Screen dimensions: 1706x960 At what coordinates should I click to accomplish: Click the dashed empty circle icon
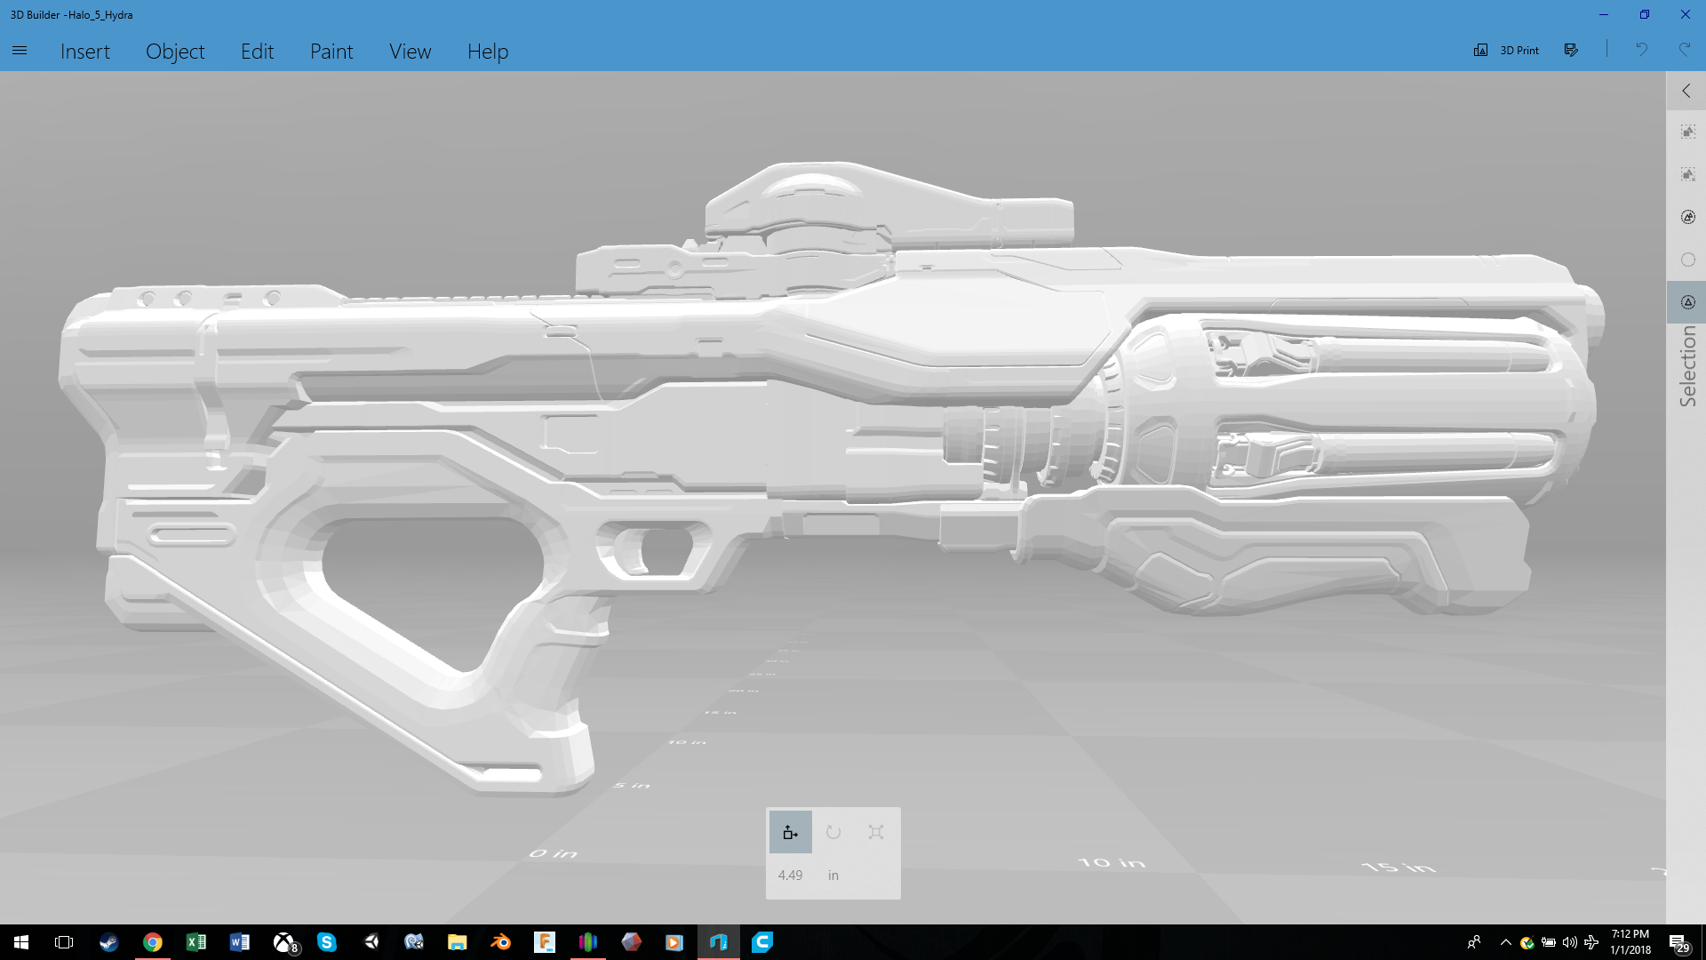click(x=1687, y=260)
